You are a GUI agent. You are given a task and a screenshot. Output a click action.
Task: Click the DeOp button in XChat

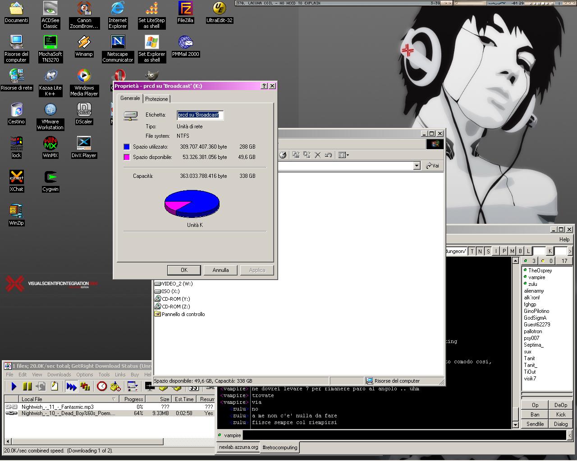[561, 405]
